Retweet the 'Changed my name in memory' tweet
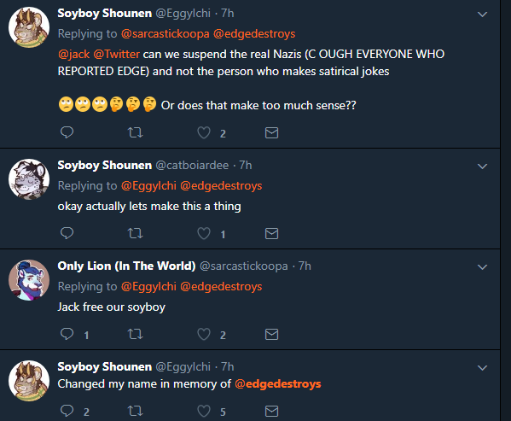This screenshot has height=421, width=511. tap(135, 411)
